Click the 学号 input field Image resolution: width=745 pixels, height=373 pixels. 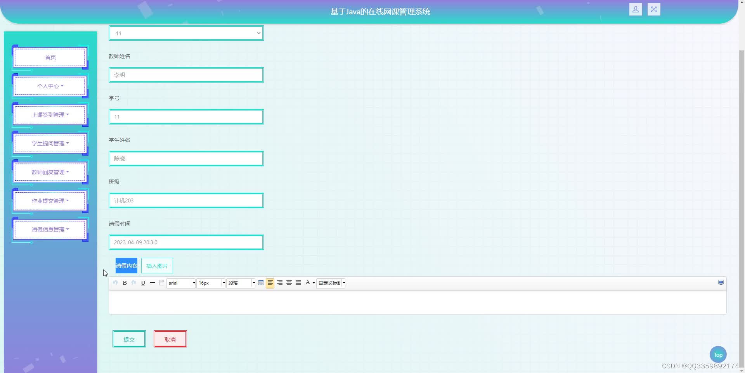(186, 117)
